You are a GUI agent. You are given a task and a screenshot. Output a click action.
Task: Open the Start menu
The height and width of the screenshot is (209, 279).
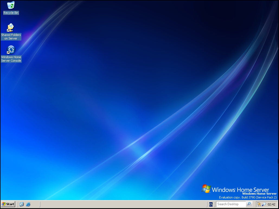[x=8, y=204]
